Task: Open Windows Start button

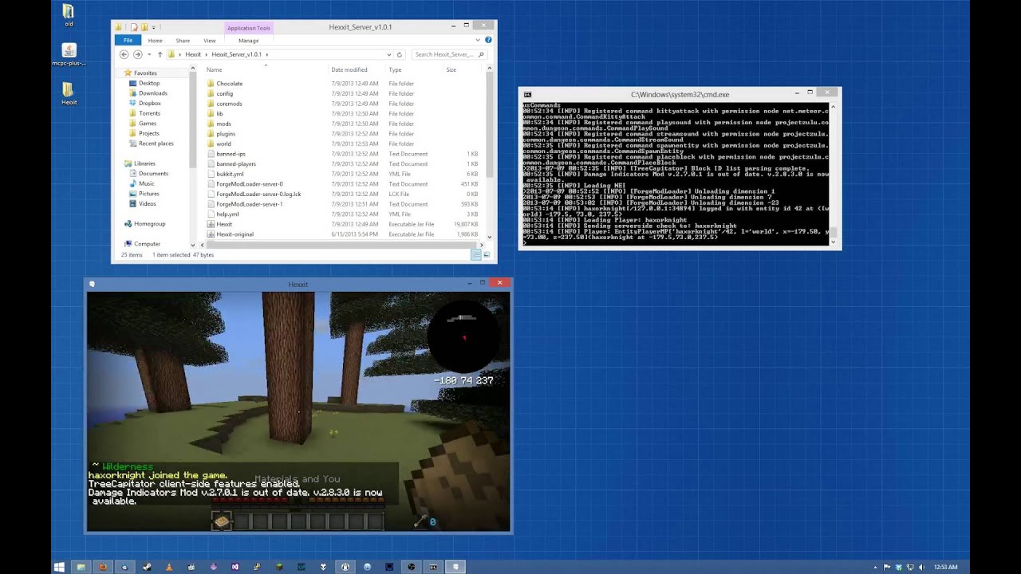Action: pos(59,567)
